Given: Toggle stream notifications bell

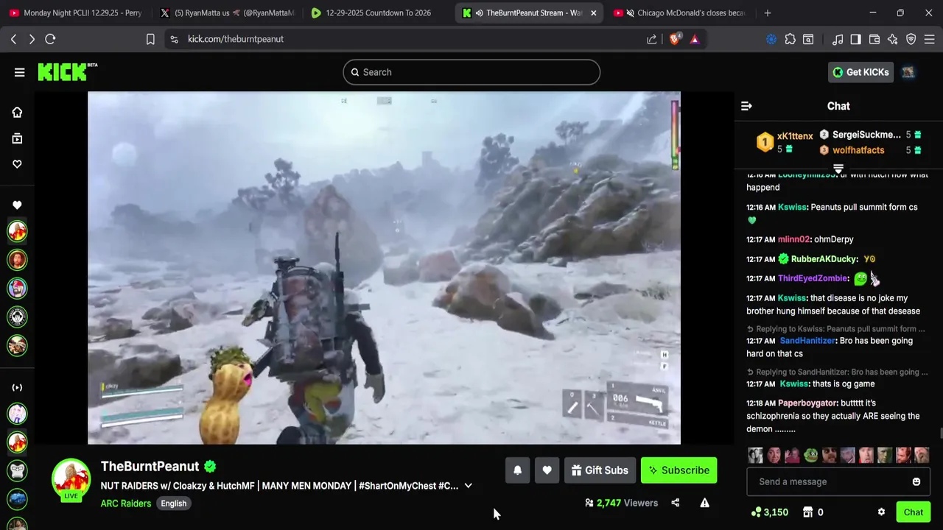Looking at the screenshot, I should [517, 470].
